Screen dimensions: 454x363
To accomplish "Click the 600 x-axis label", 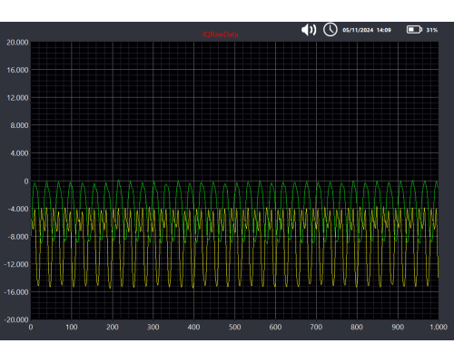I will tap(275, 327).
